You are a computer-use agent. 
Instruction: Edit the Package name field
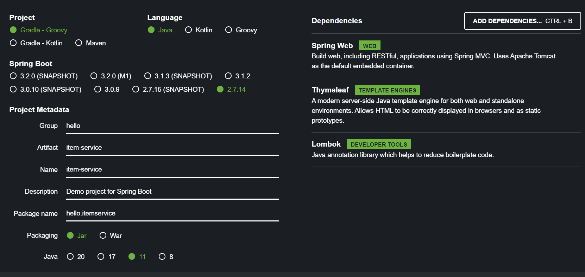pyautogui.click(x=172, y=213)
